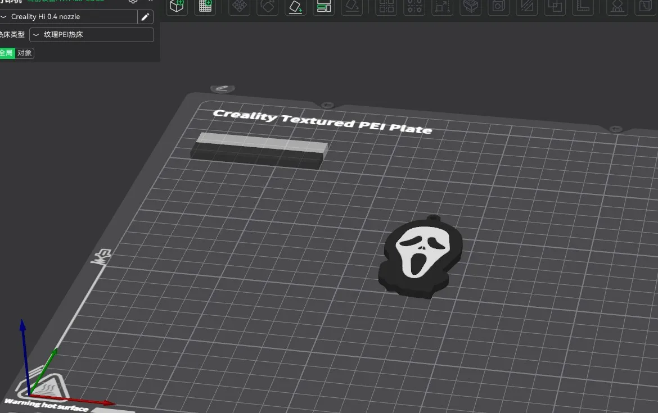The image size is (658, 413).
Task: Switch to 全局 global settings
Action: coord(7,53)
